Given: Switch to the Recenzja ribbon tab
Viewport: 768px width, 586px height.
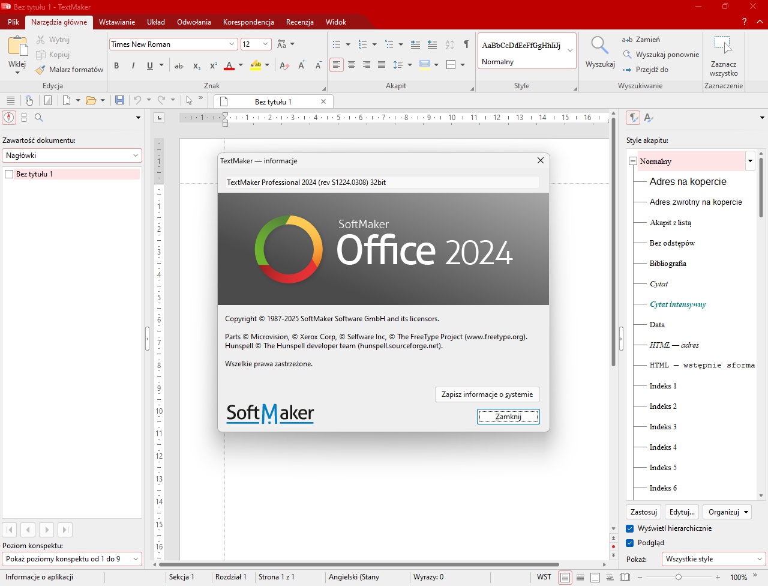Looking at the screenshot, I should tap(300, 22).
